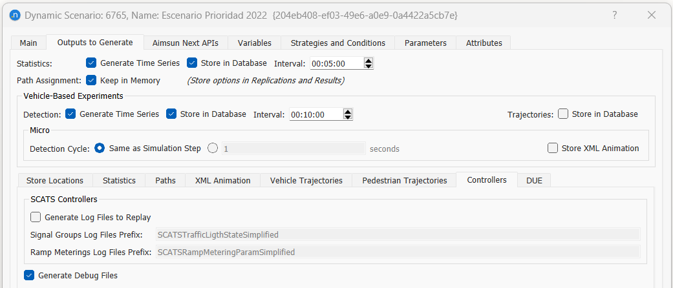Enable Trajectories Store in Database
Screen dimensions: 673x288
[563, 114]
